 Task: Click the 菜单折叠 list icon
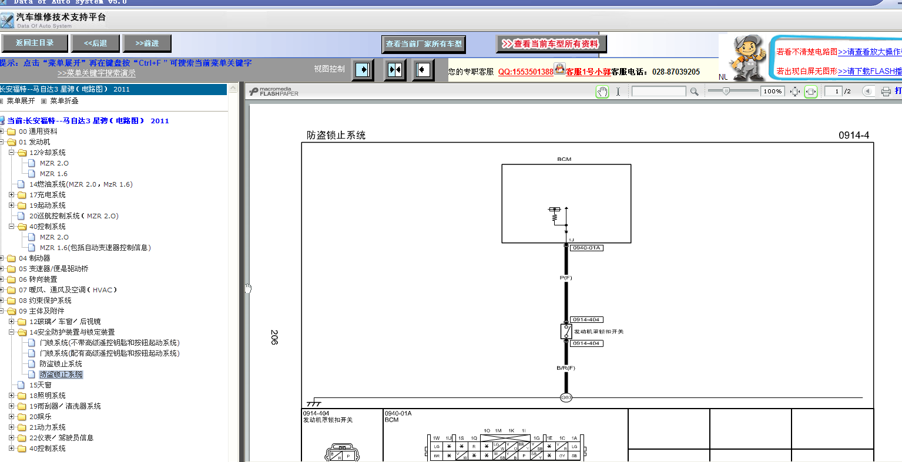click(x=44, y=101)
